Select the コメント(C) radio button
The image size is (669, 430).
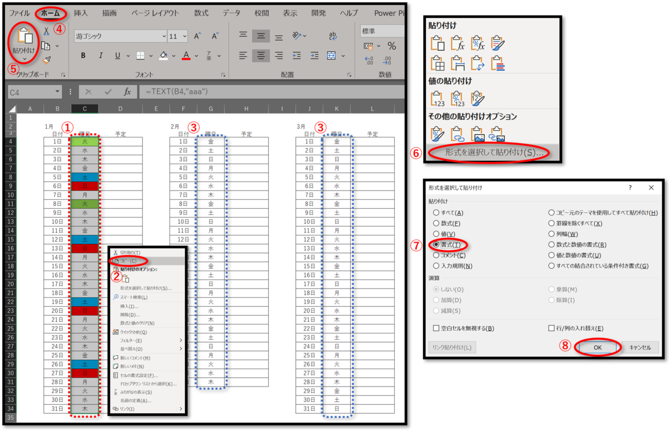pyautogui.click(x=437, y=255)
